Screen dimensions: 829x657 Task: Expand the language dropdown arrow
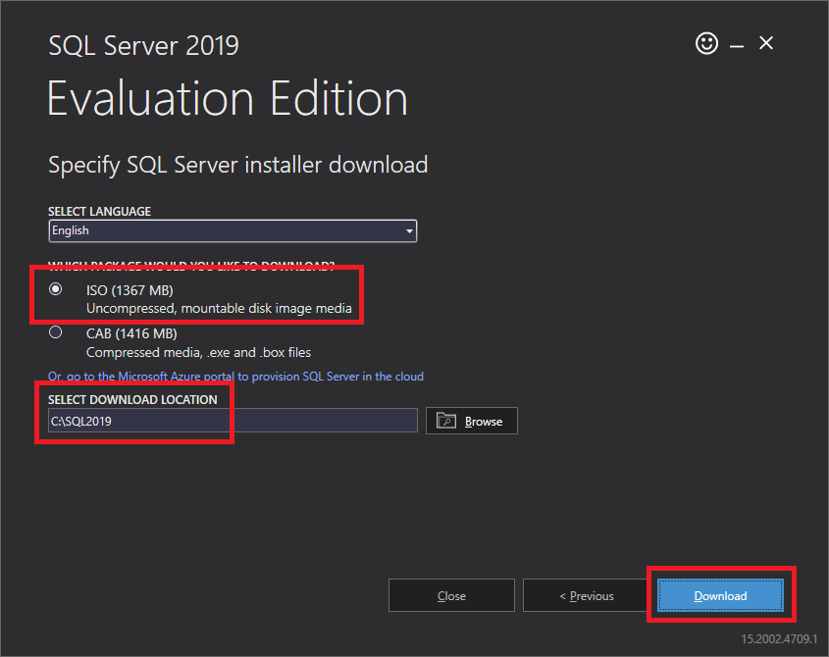click(408, 231)
